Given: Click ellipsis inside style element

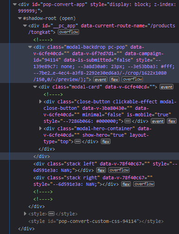Looking at the screenshot, I should pos(51,214).
